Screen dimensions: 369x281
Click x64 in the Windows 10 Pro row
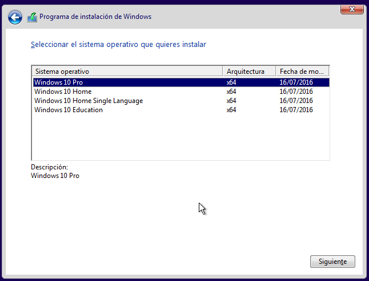tap(231, 82)
